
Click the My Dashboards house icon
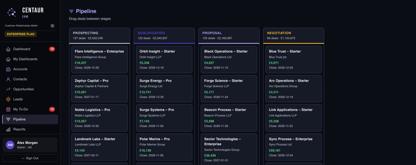point(8,59)
